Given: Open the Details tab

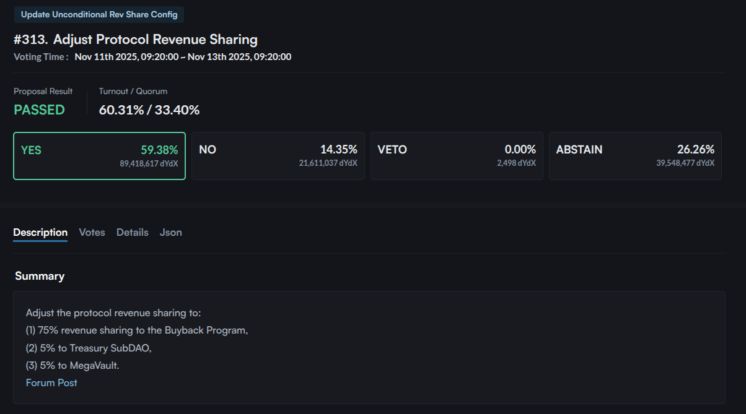Looking at the screenshot, I should coord(132,232).
